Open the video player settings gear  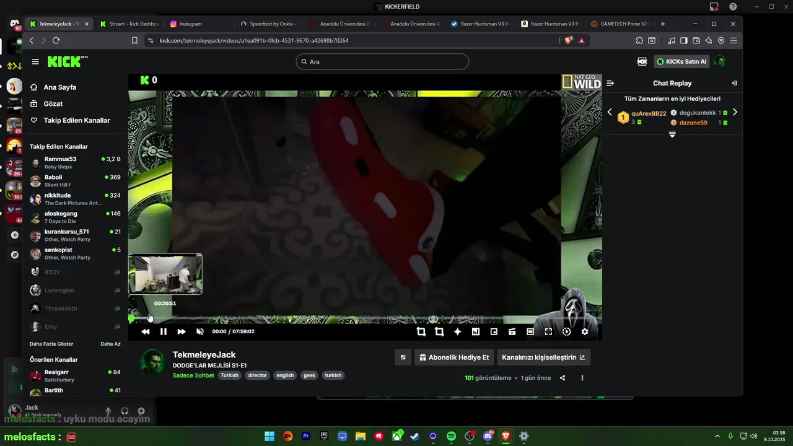click(585, 331)
